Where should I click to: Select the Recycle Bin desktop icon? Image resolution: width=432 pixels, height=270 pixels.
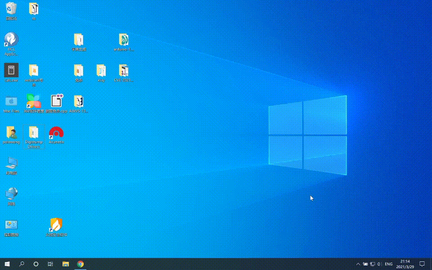pyautogui.click(x=11, y=11)
